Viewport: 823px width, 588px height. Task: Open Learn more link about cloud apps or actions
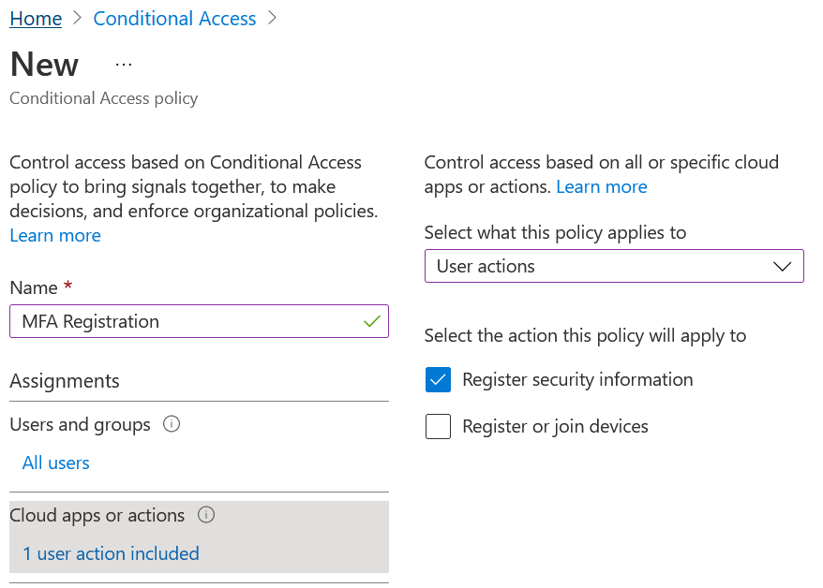pyautogui.click(x=602, y=186)
